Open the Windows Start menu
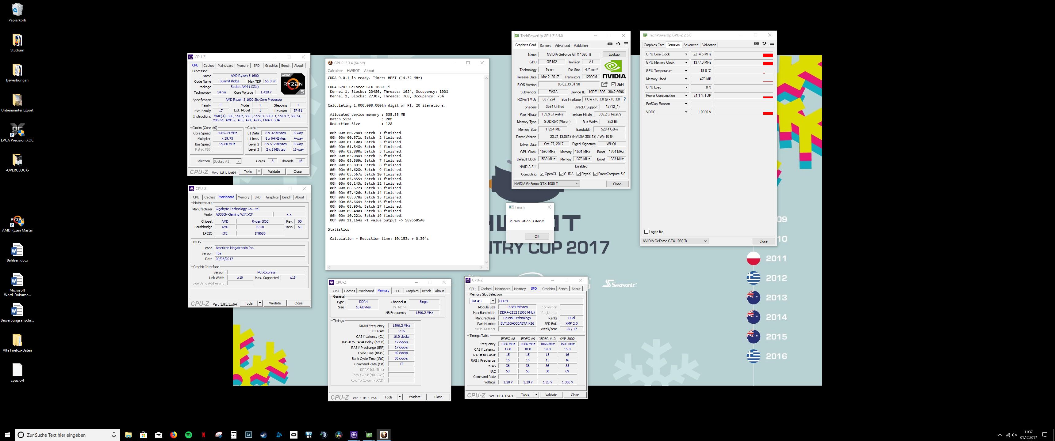 tap(7, 435)
